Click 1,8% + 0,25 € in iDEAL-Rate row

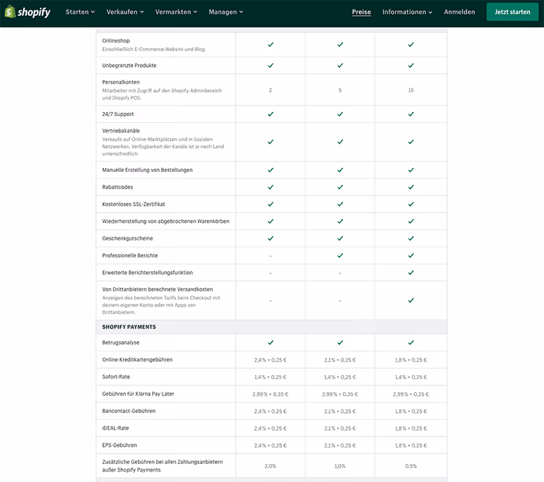tap(411, 429)
